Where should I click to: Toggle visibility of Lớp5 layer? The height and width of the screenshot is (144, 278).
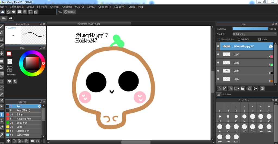coord(218,54)
